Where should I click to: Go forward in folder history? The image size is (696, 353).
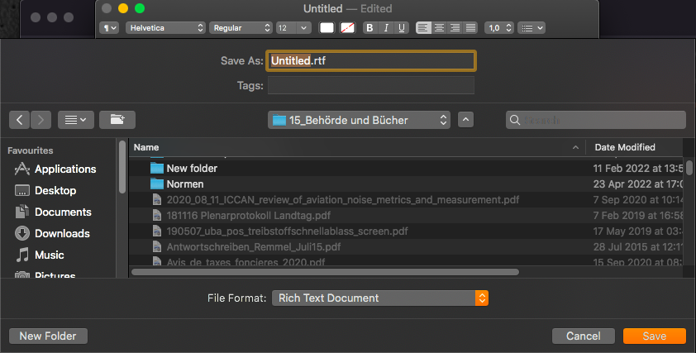click(41, 120)
